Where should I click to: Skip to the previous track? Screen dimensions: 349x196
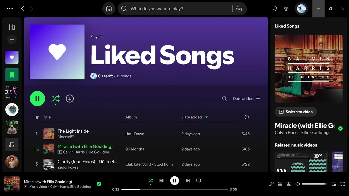[161, 180]
